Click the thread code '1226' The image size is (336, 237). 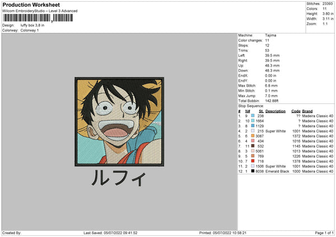pos(296,156)
